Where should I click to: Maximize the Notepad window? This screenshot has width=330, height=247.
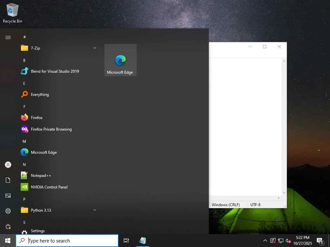pyautogui.click(x=265, y=47)
